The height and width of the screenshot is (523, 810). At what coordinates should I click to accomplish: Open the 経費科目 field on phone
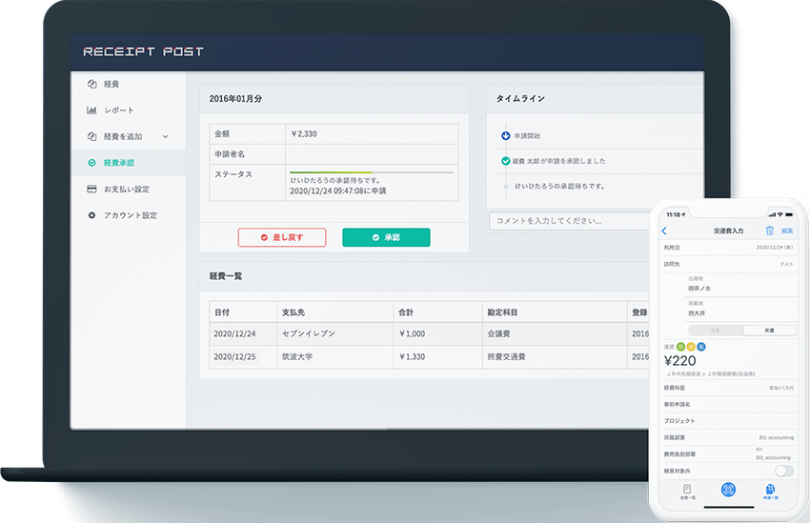click(729, 389)
